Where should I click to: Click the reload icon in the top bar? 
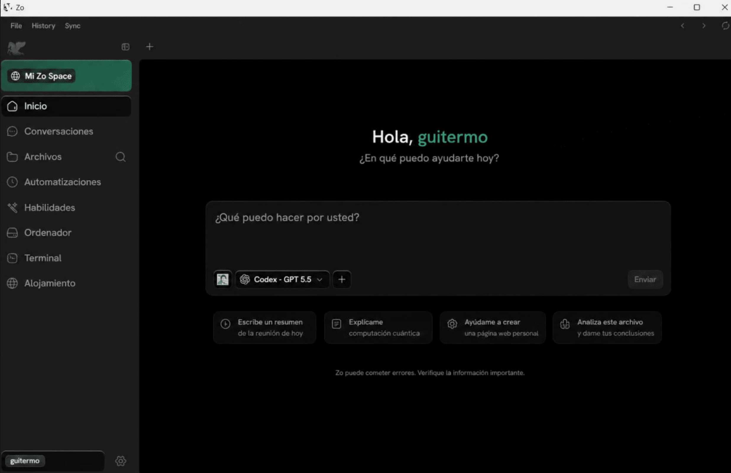725,26
